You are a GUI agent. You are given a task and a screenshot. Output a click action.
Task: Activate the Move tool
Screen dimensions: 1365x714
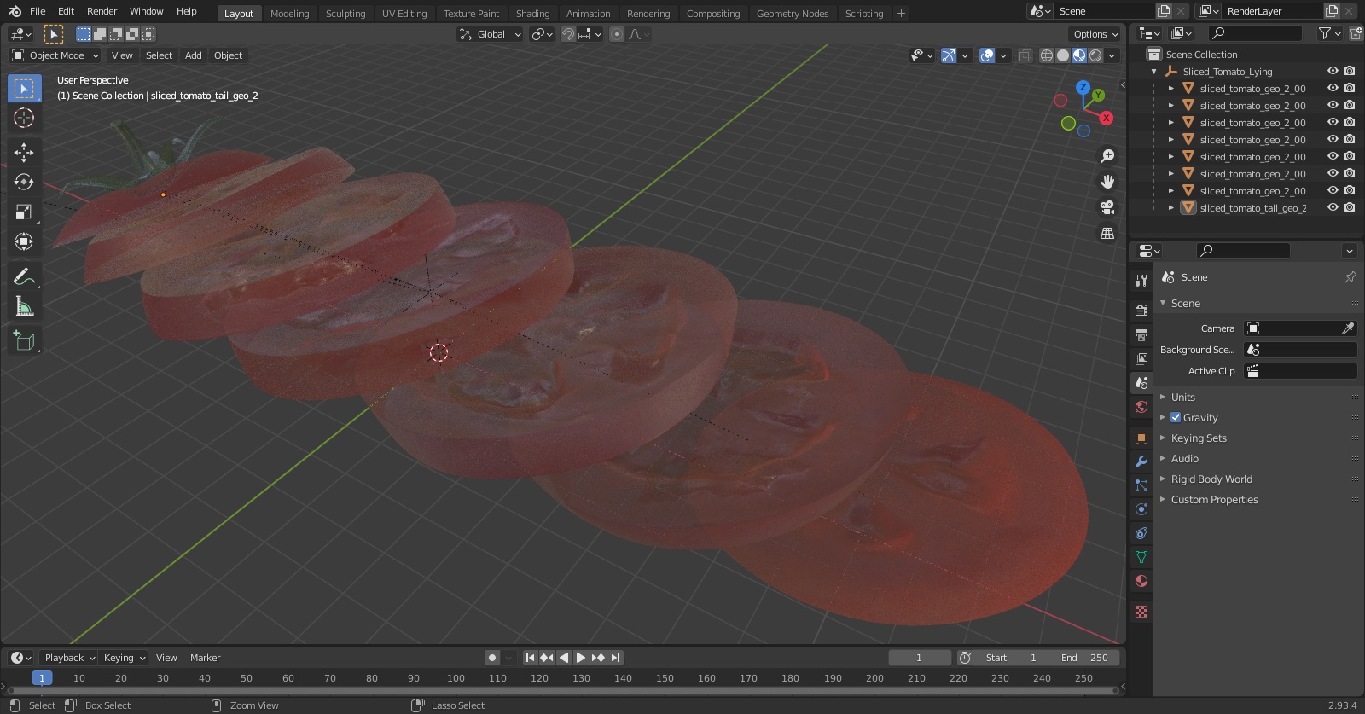pos(24,152)
